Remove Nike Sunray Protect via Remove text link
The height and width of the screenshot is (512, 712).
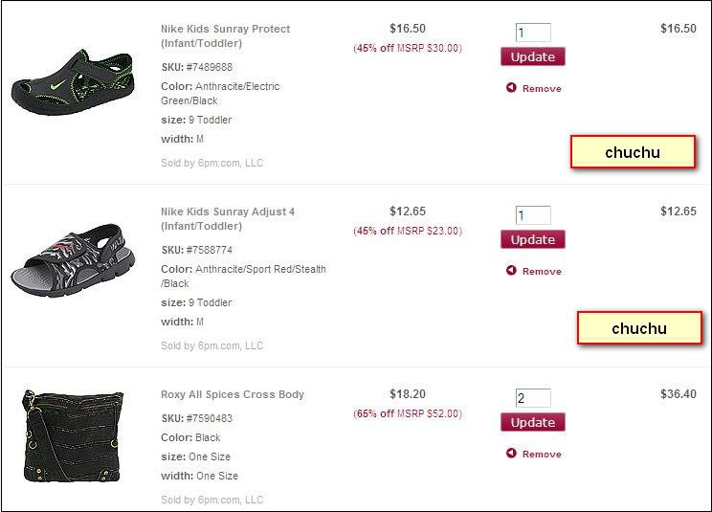pos(542,89)
